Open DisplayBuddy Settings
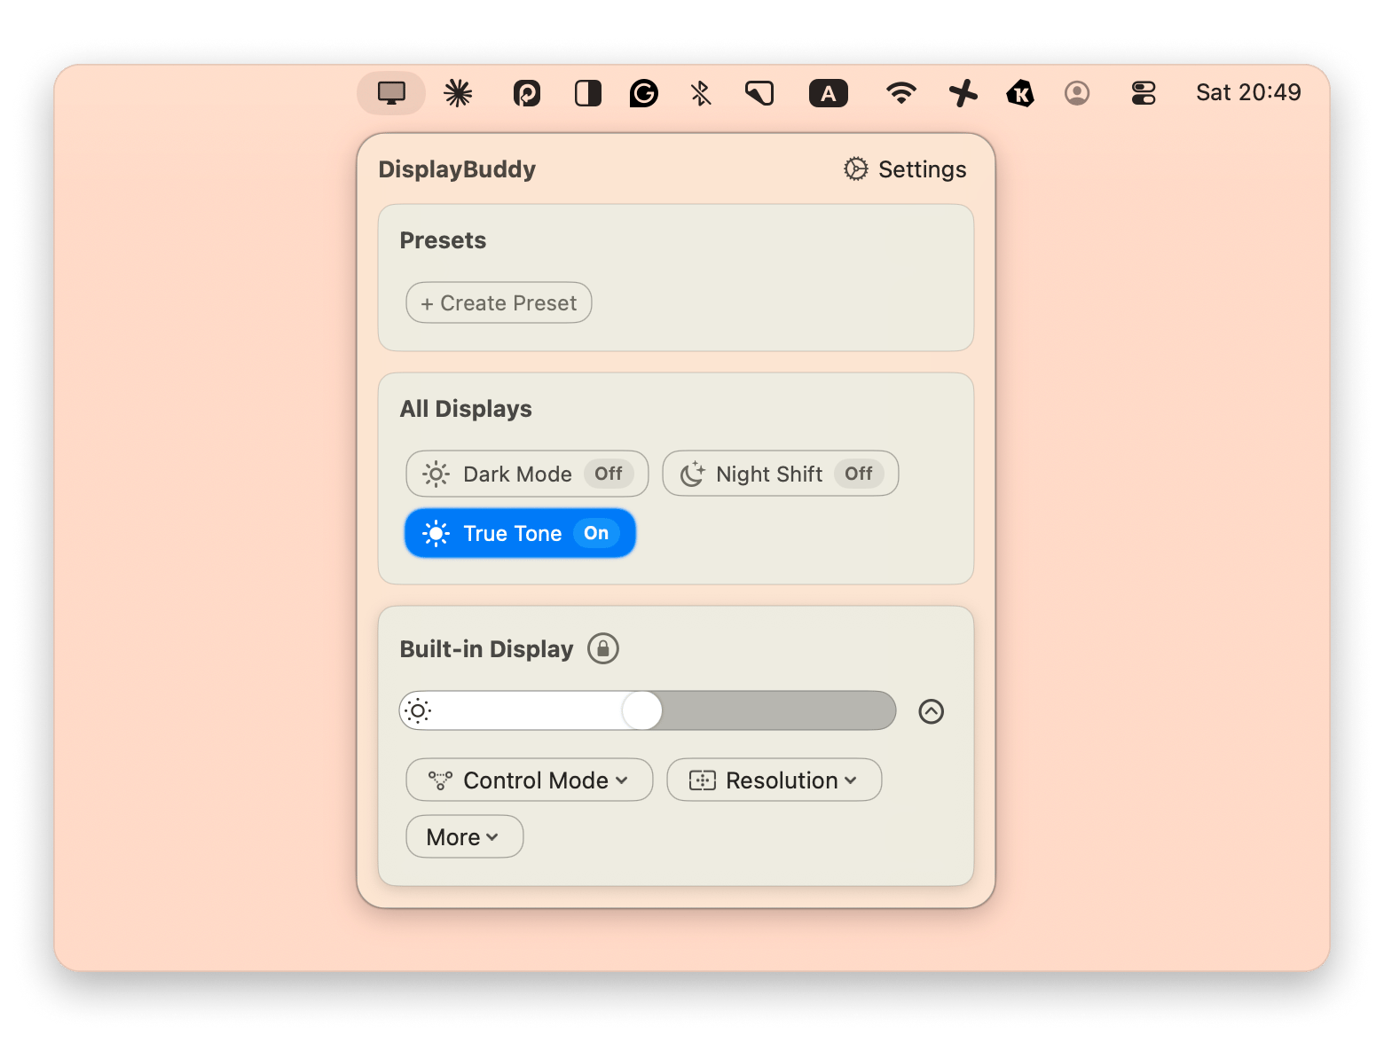 click(905, 169)
